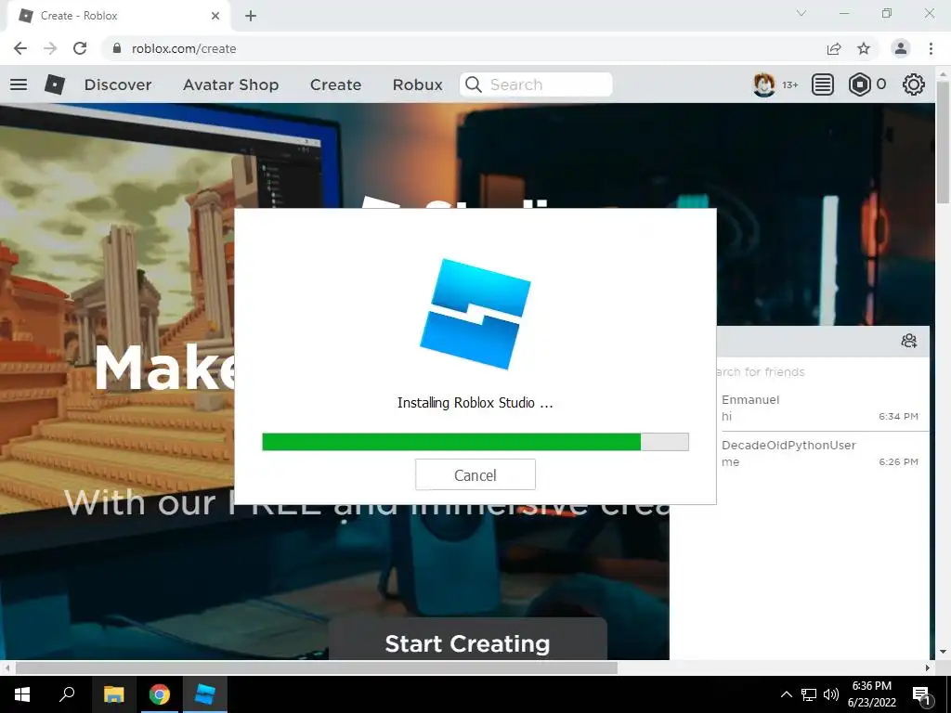Open Windows notification center
Screen dimensions: 951x713
(922, 694)
